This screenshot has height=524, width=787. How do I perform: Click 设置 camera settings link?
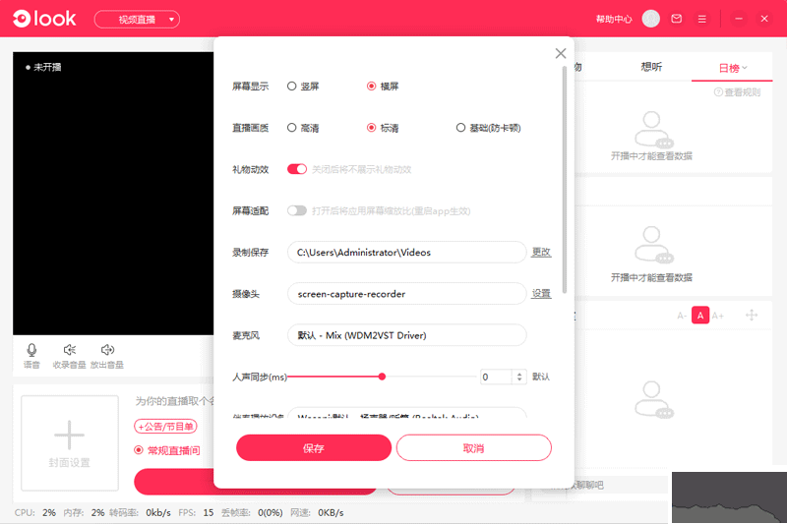tap(541, 294)
